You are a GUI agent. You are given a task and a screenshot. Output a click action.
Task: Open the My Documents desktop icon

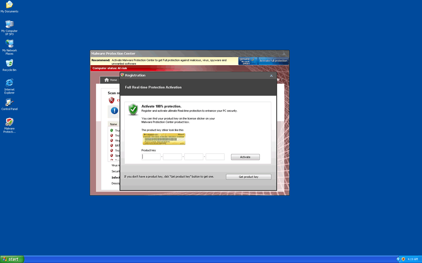pyautogui.click(x=9, y=5)
